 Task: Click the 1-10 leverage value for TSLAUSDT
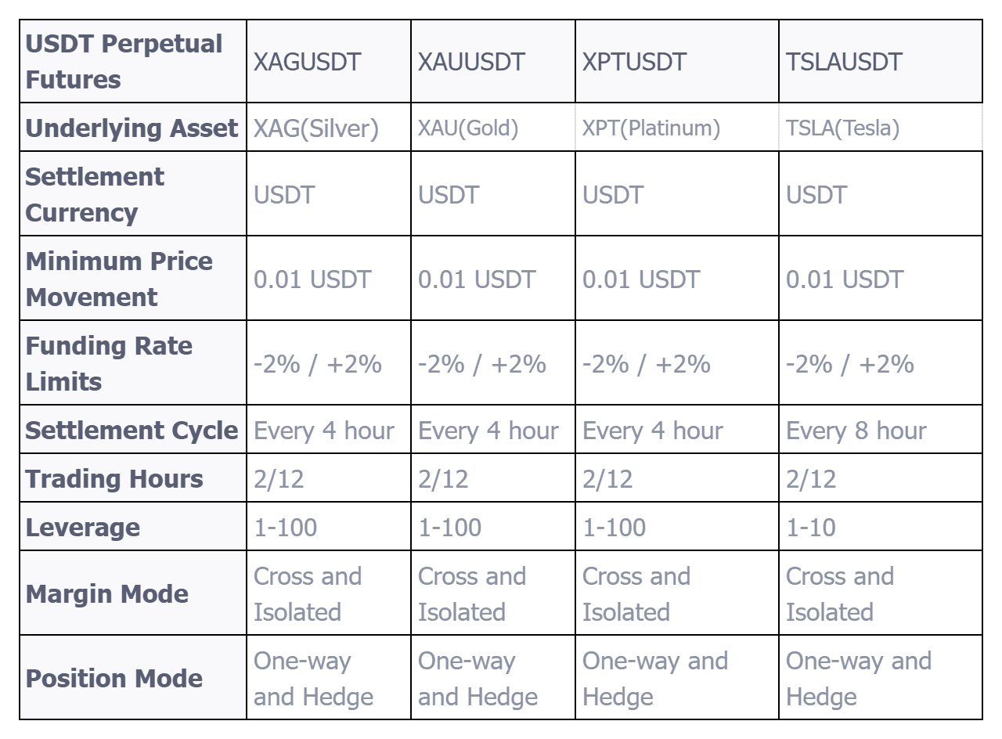click(x=811, y=527)
